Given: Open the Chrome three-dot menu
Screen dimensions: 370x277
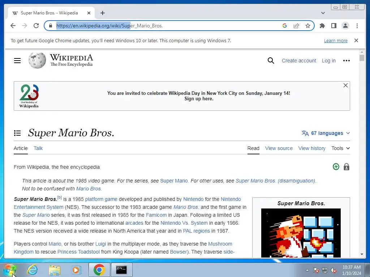Looking at the screenshot, I should 357,26.
